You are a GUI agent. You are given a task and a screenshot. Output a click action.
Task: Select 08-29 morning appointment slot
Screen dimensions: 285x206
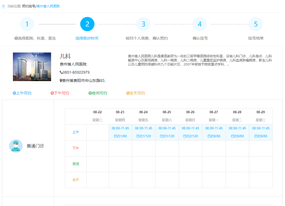coord(261,132)
